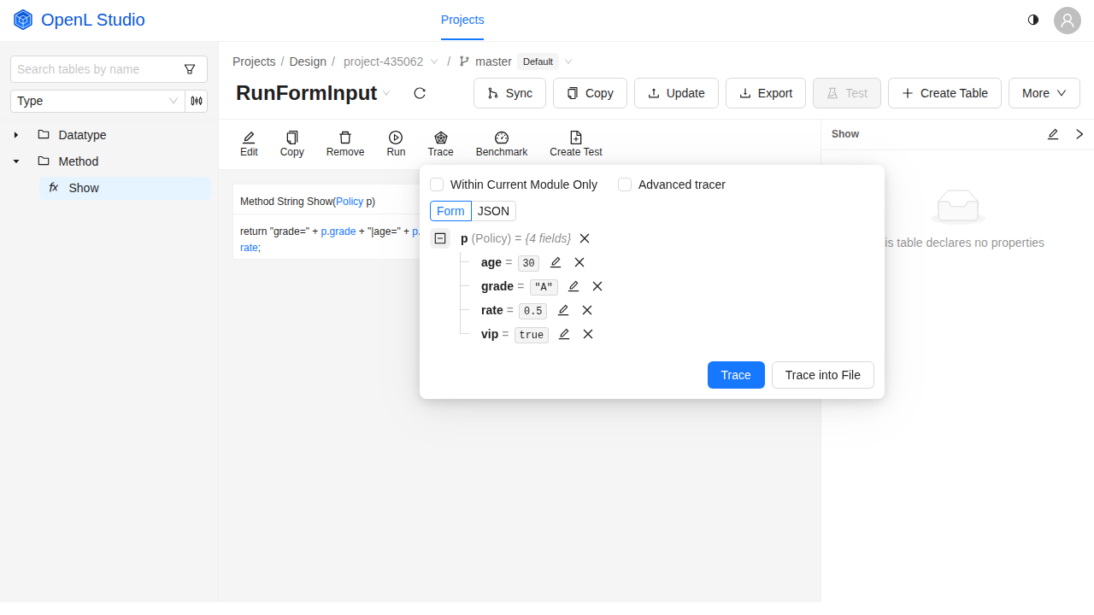Remove the p Policy parameter value

click(585, 238)
